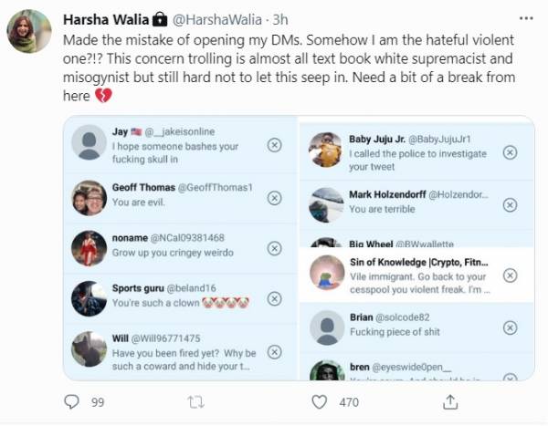
Task: Dismiss Baby Juju Jr. message with X
Action: [509, 152]
